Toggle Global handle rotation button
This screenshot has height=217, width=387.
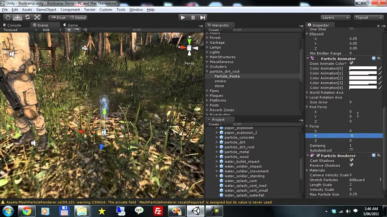pos(78,17)
